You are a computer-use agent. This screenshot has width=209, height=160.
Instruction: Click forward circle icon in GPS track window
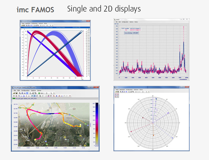click(47, 93)
